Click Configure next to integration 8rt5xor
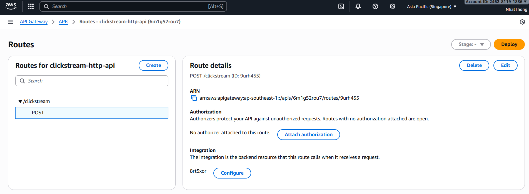This screenshot has height=194, width=529. (x=232, y=173)
